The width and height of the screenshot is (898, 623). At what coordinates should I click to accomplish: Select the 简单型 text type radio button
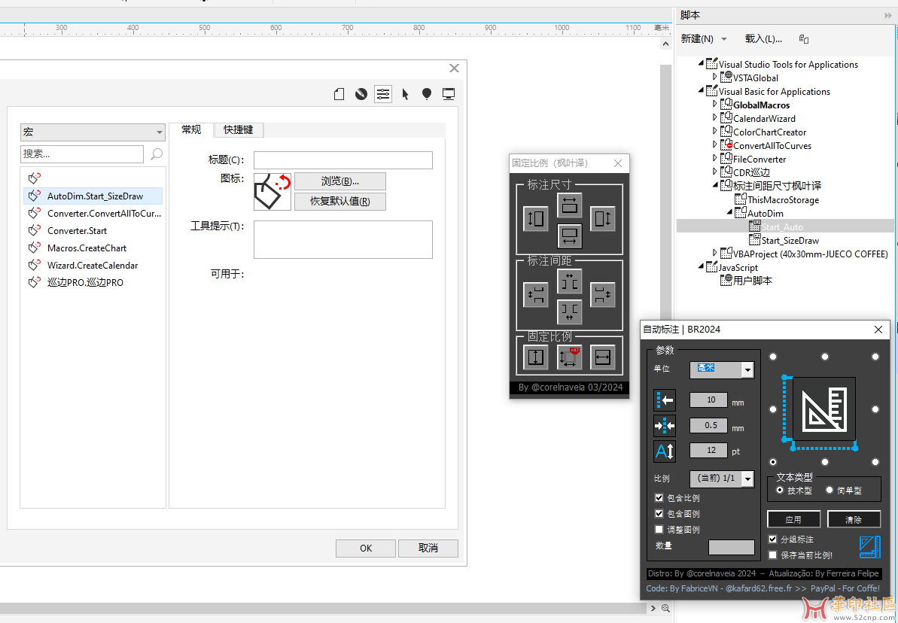coord(830,490)
